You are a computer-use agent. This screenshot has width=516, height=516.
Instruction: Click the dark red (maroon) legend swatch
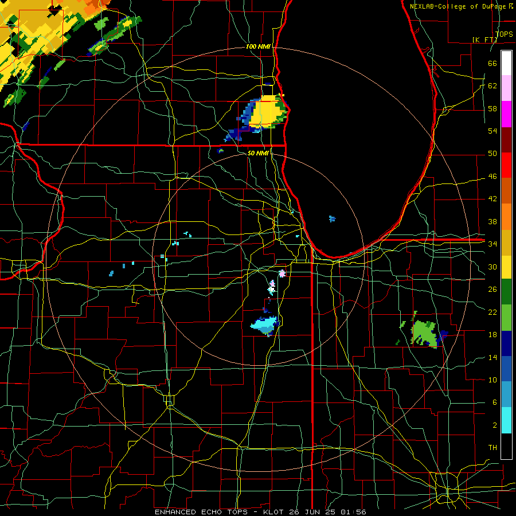[x=506, y=140]
